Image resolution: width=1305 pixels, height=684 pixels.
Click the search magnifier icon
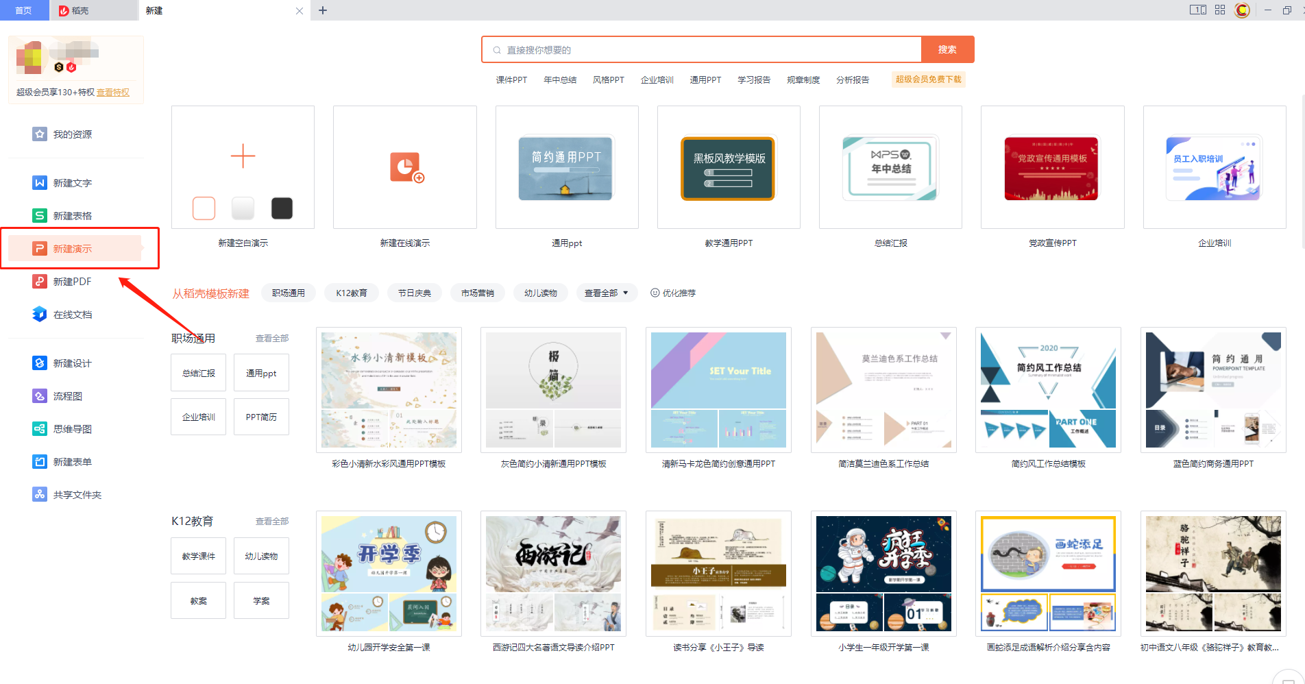click(x=497, y=50)
